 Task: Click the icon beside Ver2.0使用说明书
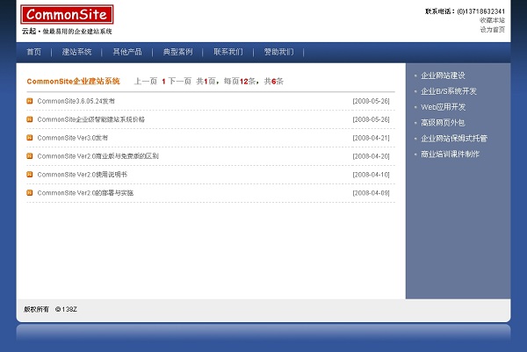[30, 175]
